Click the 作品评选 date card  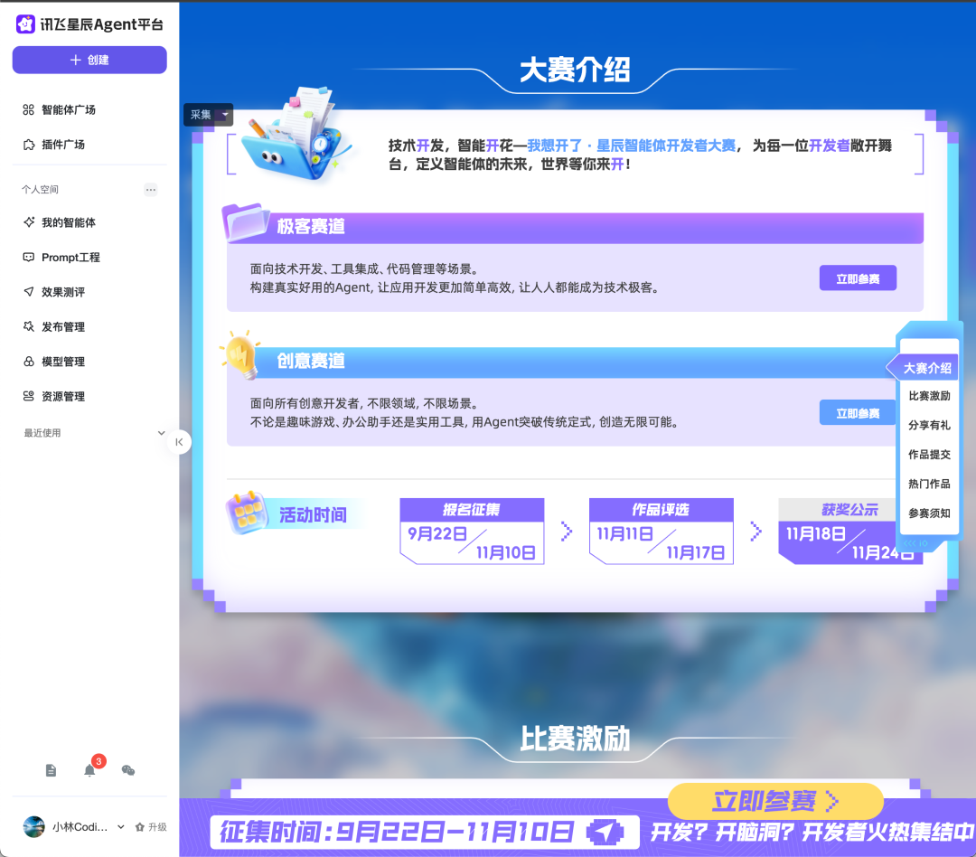[661, 532]
